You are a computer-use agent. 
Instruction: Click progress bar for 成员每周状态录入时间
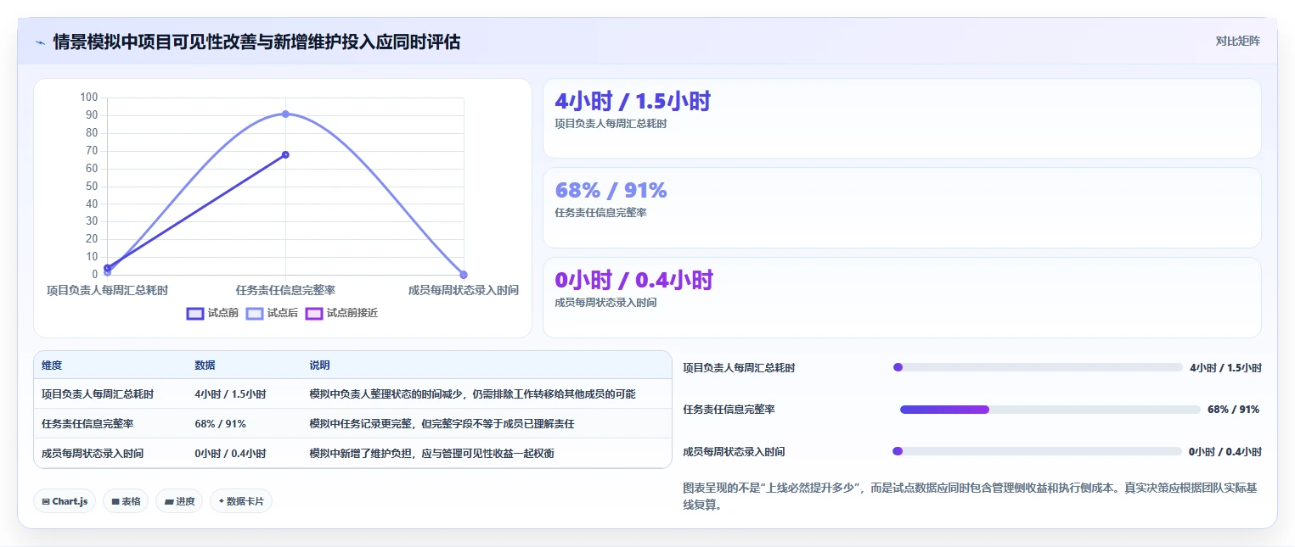coord(1038,452)
